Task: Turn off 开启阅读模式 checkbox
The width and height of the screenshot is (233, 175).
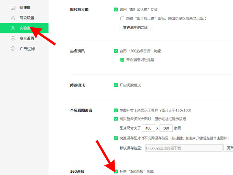Action: 116,85
